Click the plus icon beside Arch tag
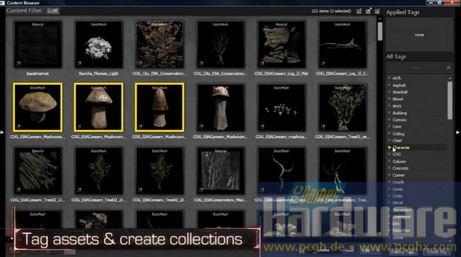Screen dimensions: 461x257 pos(389,78)
